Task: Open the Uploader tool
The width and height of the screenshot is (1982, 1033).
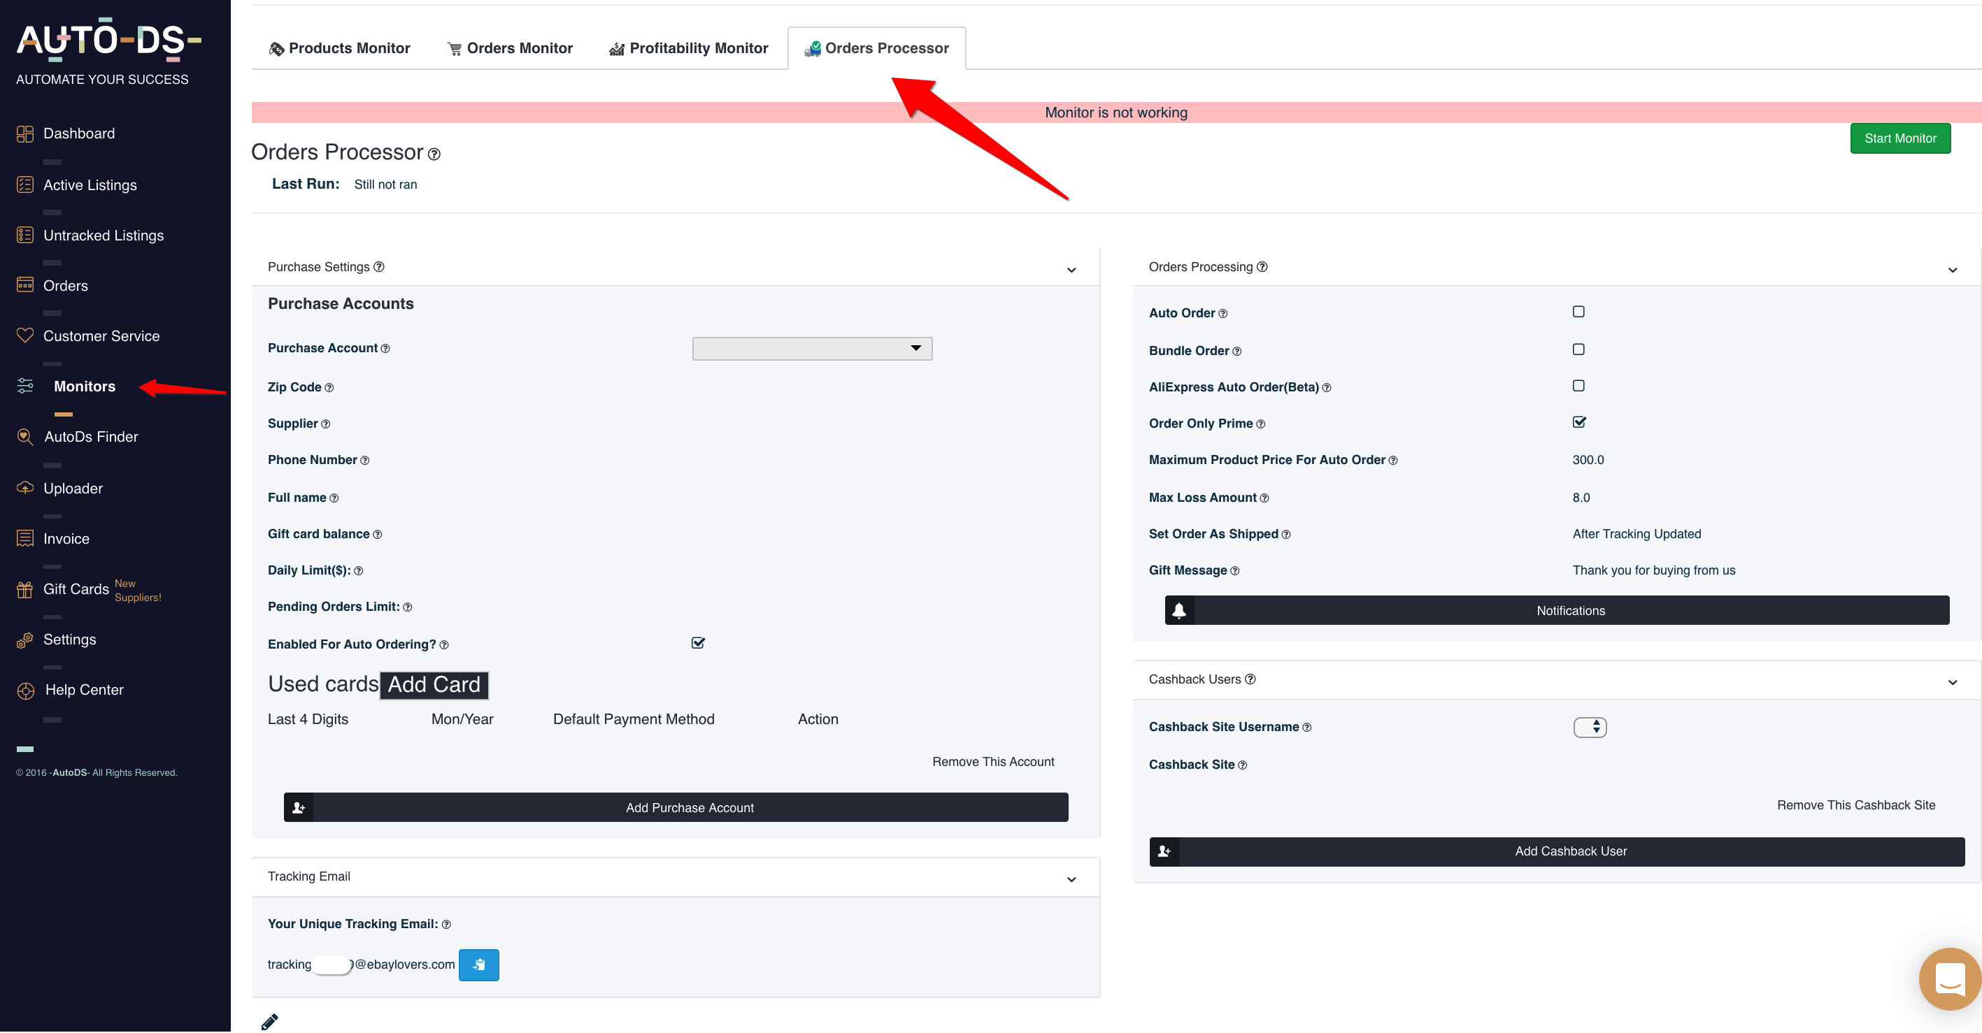Action: click(x=72, y=488)
